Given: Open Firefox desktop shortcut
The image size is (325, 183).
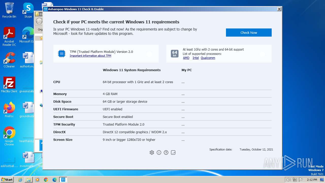Looking at the screenshot, I should tap(9, 110).
